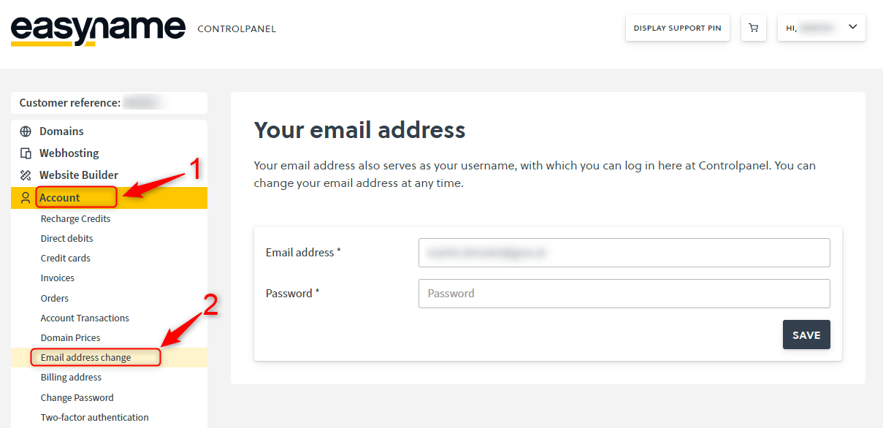Open Account Transactions
Image resolution: width=883 pixels, height=428 pixels.
(x=85, y=318)
